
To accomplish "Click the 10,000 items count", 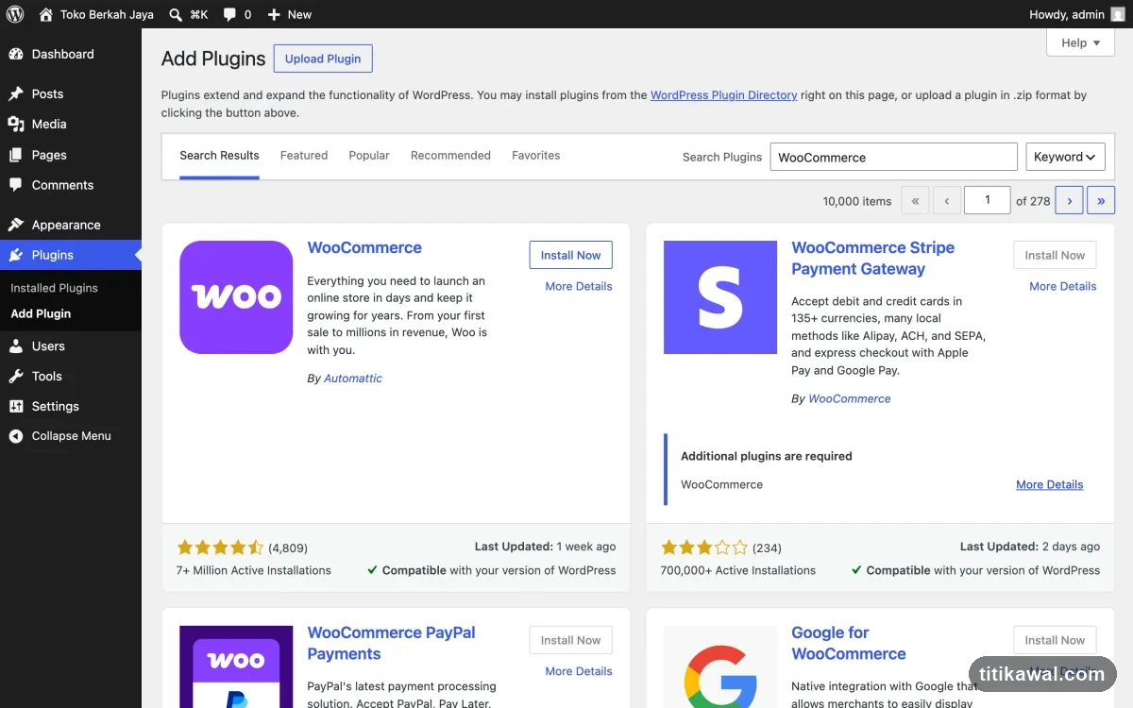I will pos(857,201).
